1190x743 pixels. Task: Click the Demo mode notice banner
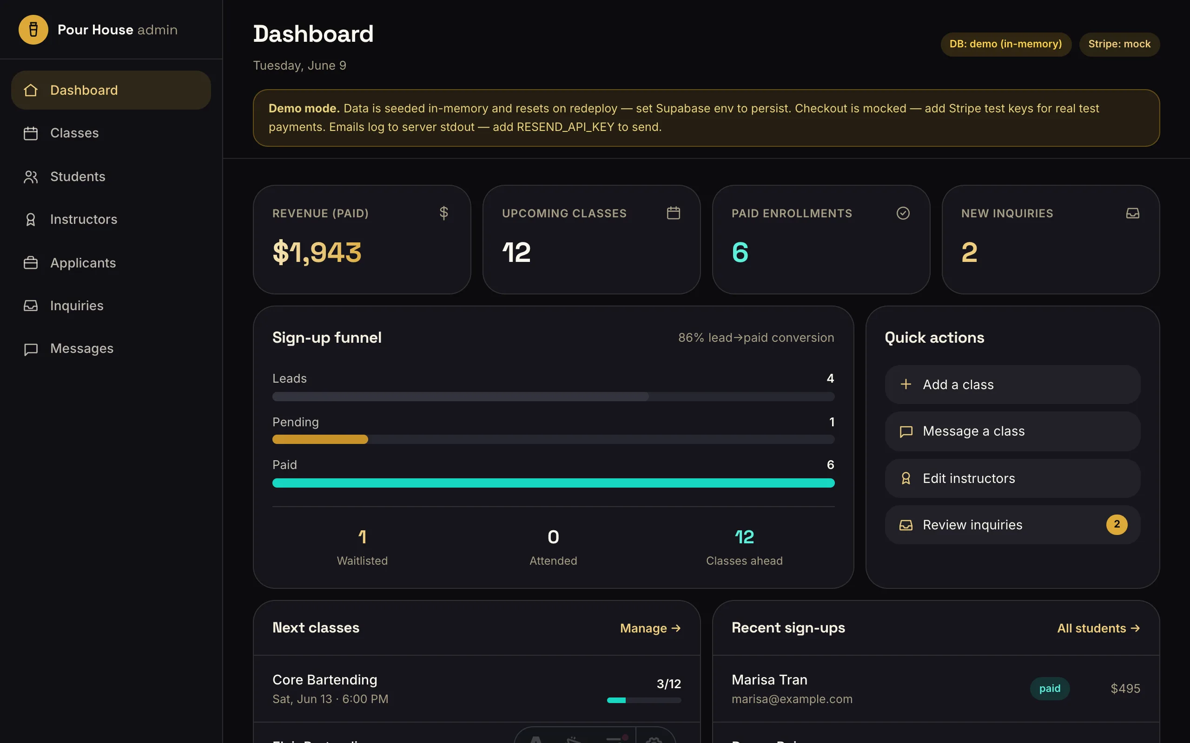tap(706, 118)
